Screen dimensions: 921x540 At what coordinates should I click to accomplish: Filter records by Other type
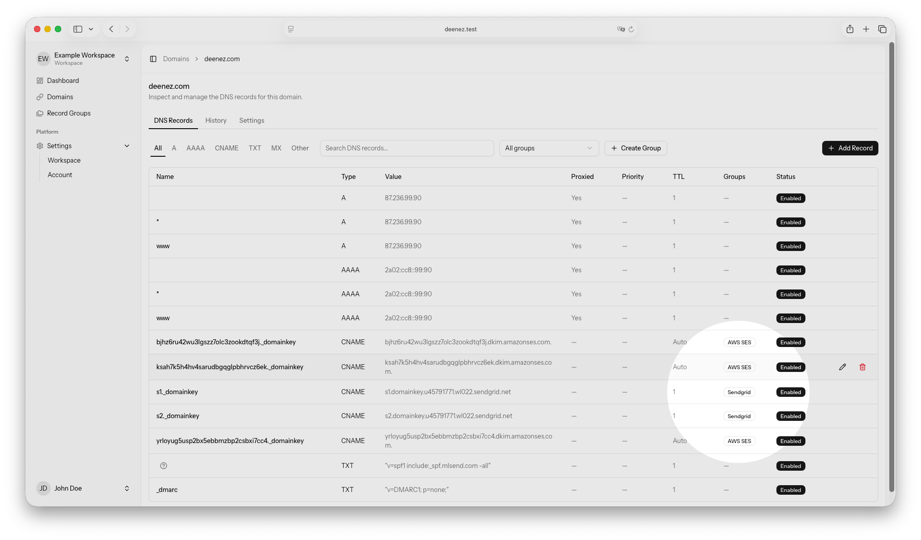300,148
